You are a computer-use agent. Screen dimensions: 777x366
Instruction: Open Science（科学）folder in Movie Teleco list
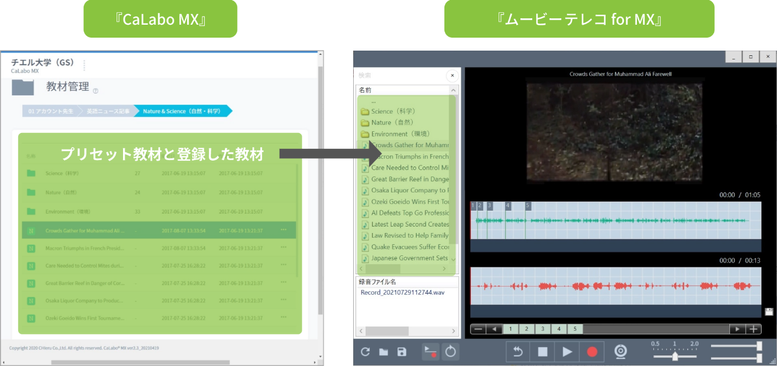393,111
